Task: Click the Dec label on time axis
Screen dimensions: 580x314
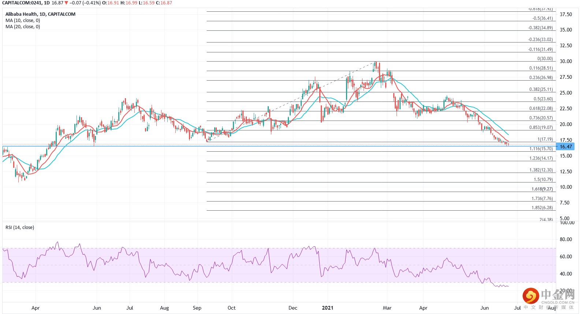Action: (293, 308)
